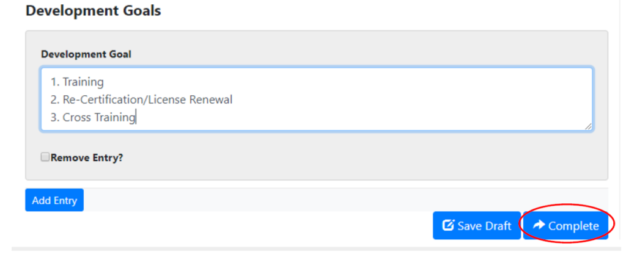Screen dimensions: 626x260
Task: Click the 'Development Goal' field label
Action: tap(86, 54)
